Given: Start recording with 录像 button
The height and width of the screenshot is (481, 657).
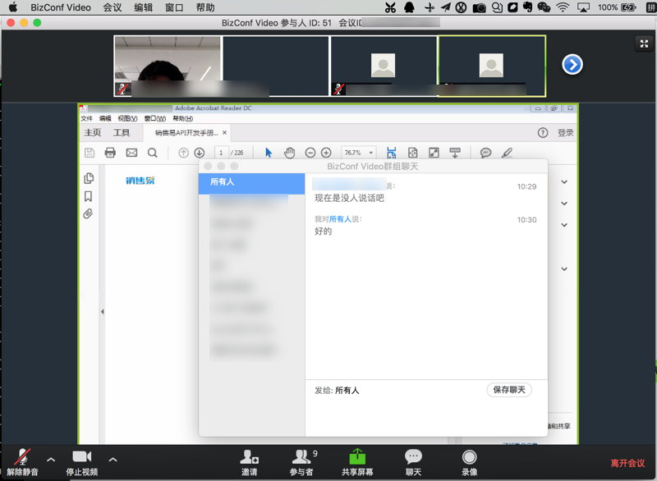Looking at the screenshot, I should coord(469,463).
